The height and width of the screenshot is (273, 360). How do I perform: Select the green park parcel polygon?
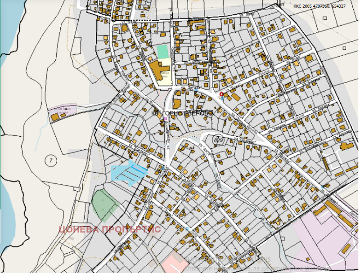[103, 204]
